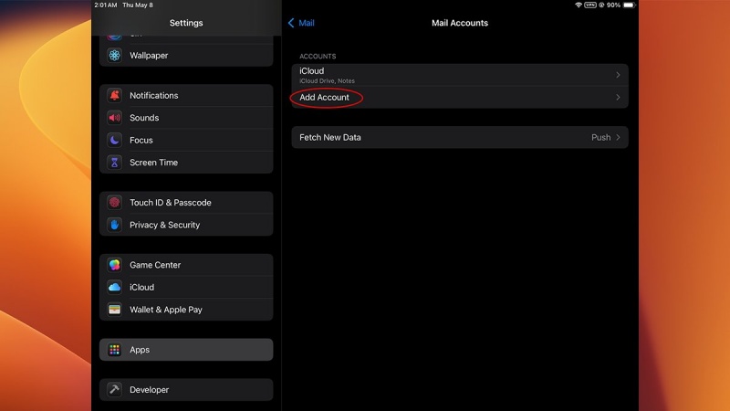Open Sounds settings
The width and height of the screenshot is (730, 411).
point(186,118)
